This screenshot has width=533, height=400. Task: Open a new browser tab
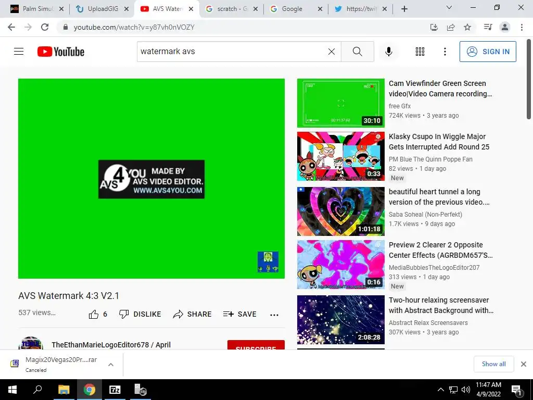coord(404,9)
